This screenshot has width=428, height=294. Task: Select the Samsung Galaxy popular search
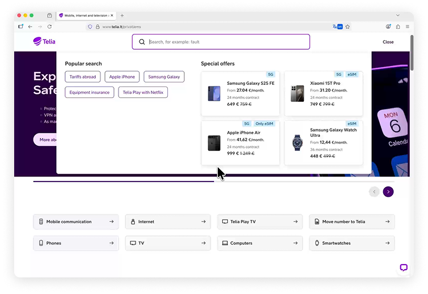tap(164, 77)
